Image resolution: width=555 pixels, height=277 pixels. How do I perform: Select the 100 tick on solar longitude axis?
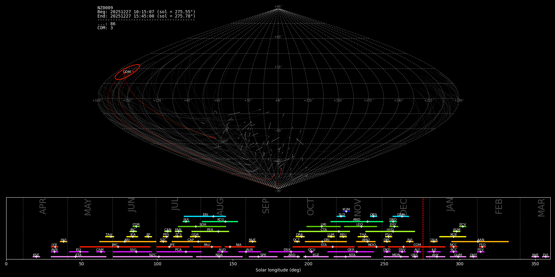pos(157,264)
